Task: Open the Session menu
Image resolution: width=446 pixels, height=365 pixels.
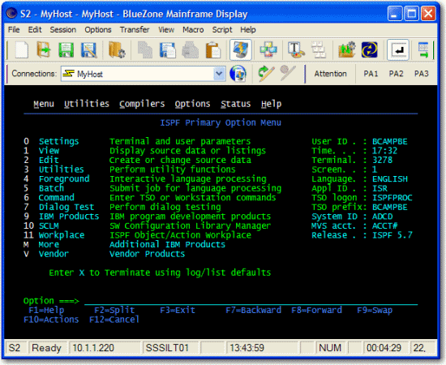Action: coord(63,29)
